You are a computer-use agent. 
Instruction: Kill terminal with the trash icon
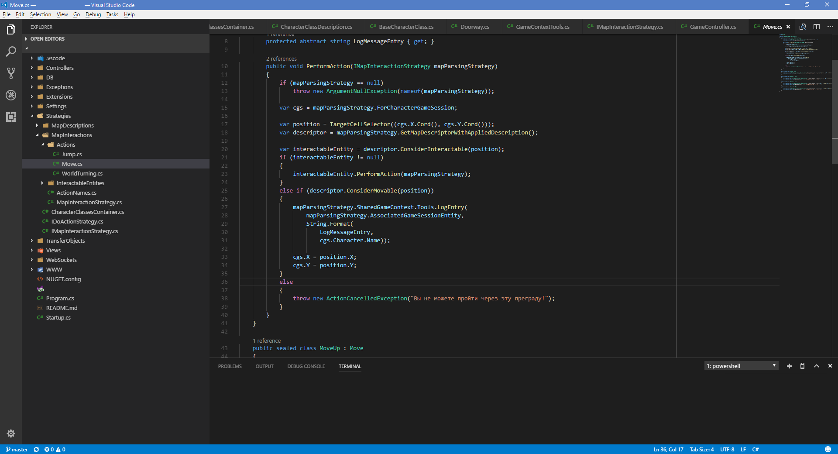pos(802,366)
